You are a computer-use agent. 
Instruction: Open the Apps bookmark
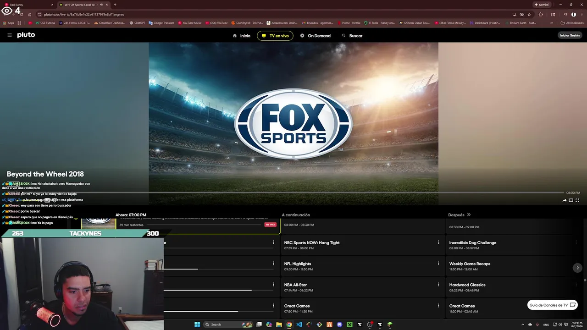tap(8, 23)
